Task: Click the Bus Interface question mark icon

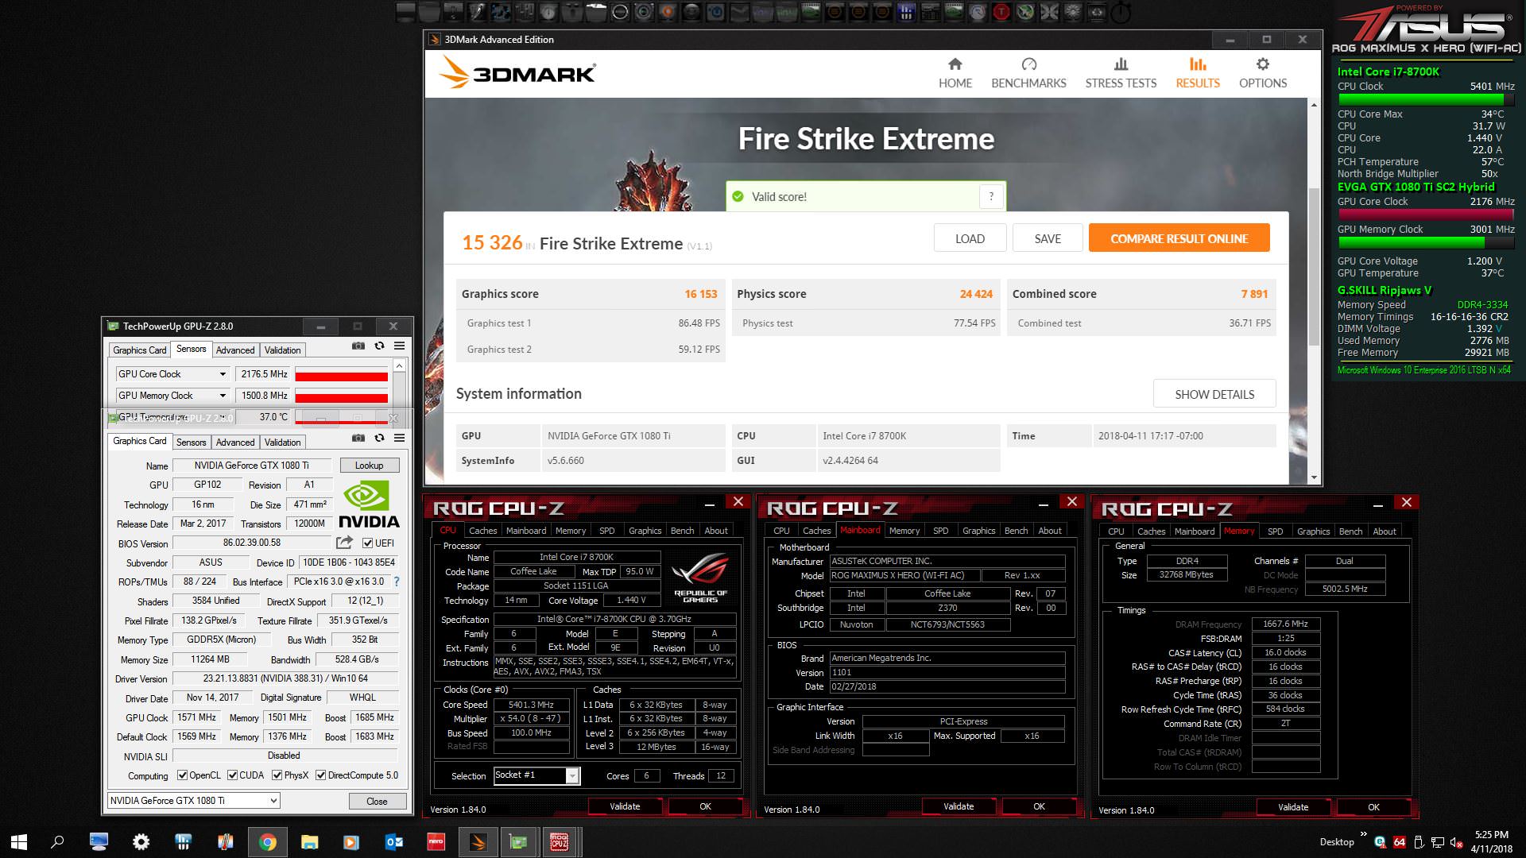Action: coord(397,582)
